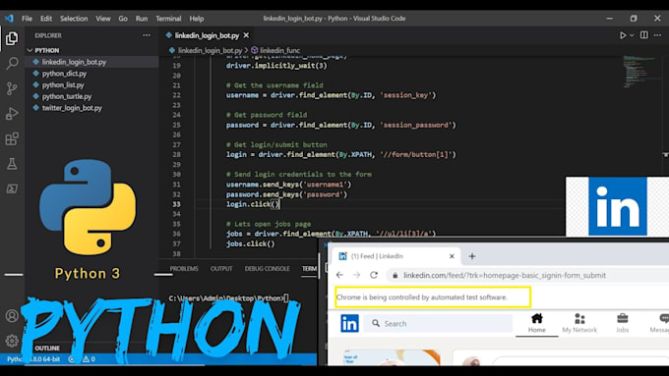Open the Search view icon

(x=12, y=63)
